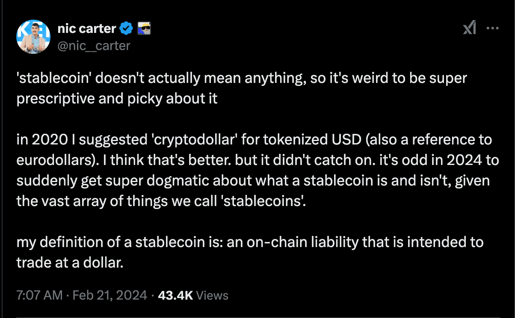Click the 'prescriptive and picky about it' line
This screenshot has height=318, width=515.
117,99
